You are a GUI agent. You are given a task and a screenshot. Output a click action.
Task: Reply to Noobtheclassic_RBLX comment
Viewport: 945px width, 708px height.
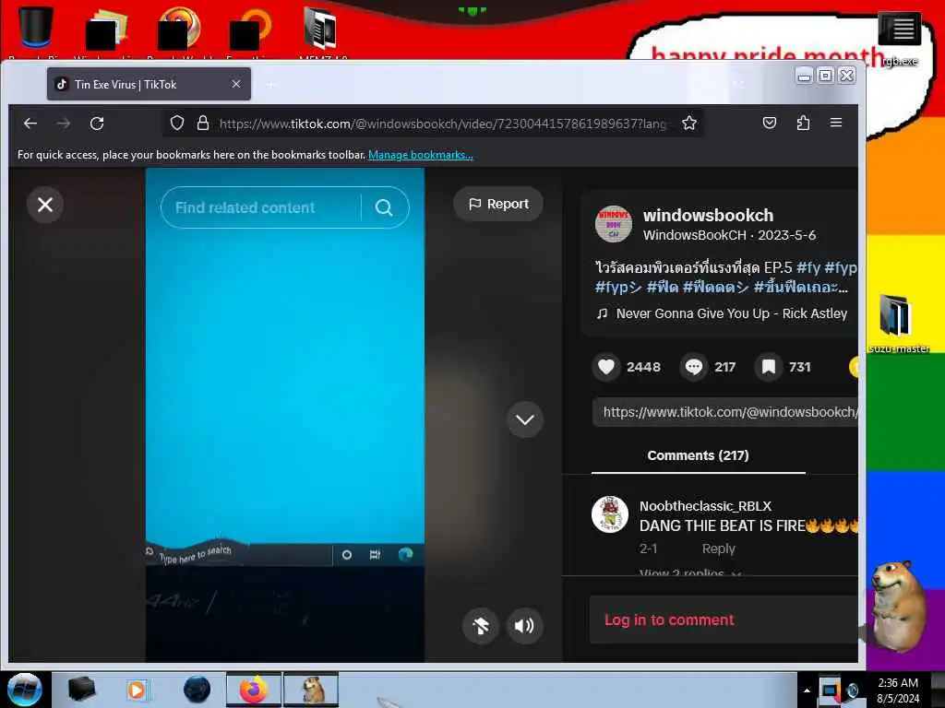tap(718, 549)
